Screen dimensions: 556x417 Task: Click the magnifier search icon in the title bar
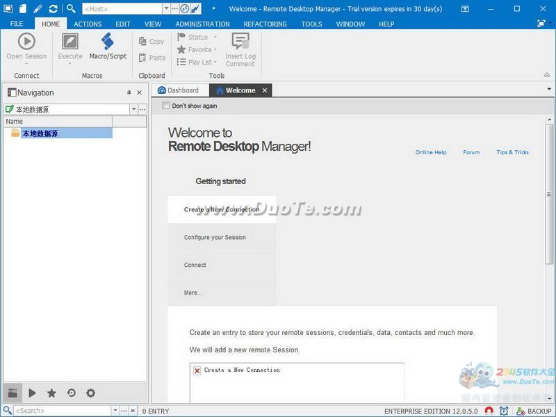(71, 8)
